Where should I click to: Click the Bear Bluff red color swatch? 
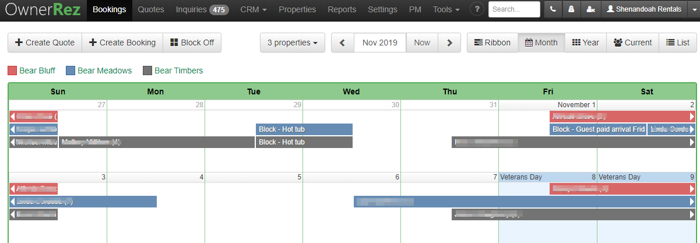coord(12,71)
